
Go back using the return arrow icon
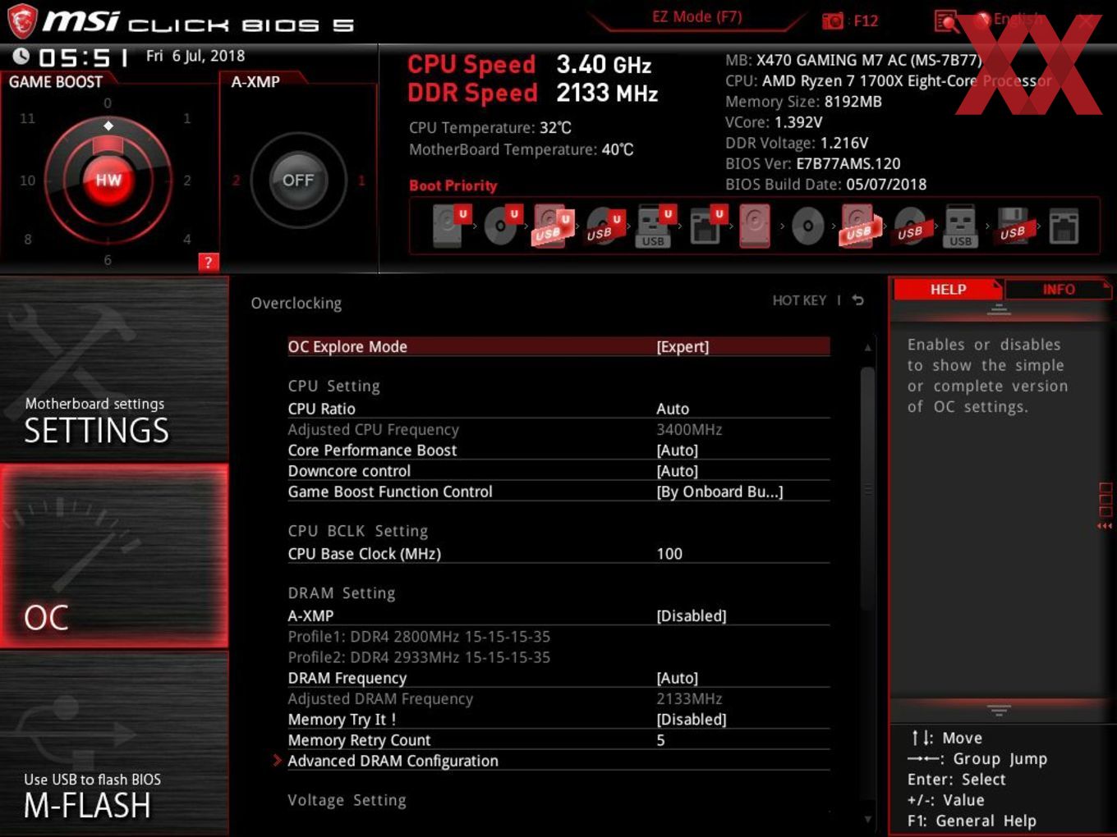point(857,300)
